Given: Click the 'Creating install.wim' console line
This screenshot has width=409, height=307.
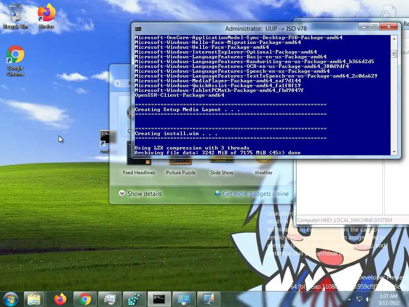Looking at the screenshot, I should pos(176,134).
